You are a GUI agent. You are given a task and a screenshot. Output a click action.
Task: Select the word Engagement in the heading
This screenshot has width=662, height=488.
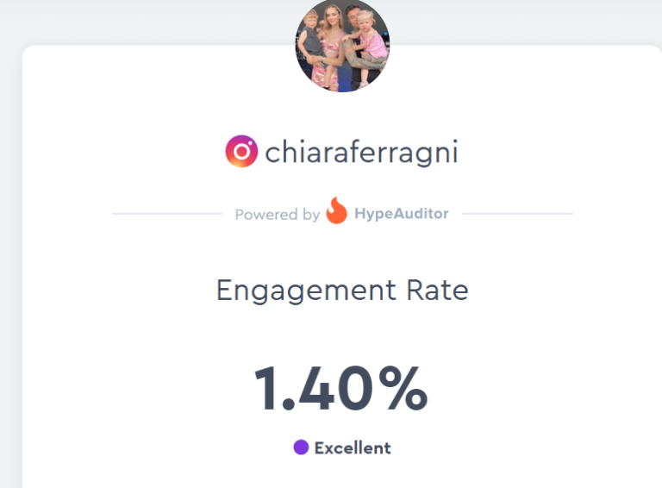pos(307,291)
